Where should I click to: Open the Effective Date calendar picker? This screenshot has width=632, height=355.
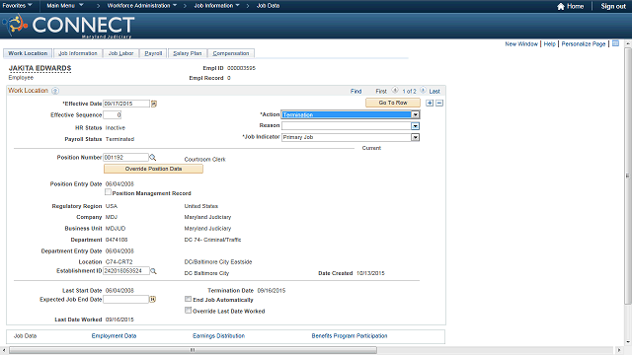tap(154, 104)
